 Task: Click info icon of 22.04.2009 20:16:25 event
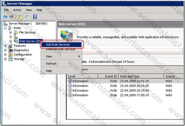click(70, 86)
